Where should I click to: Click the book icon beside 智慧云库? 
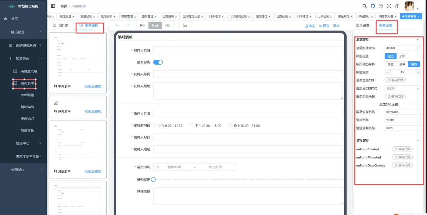pyautogui.click(x=10, y=59)
